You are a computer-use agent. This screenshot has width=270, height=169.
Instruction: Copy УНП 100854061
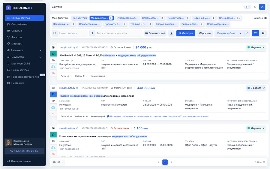pos(78,109)
